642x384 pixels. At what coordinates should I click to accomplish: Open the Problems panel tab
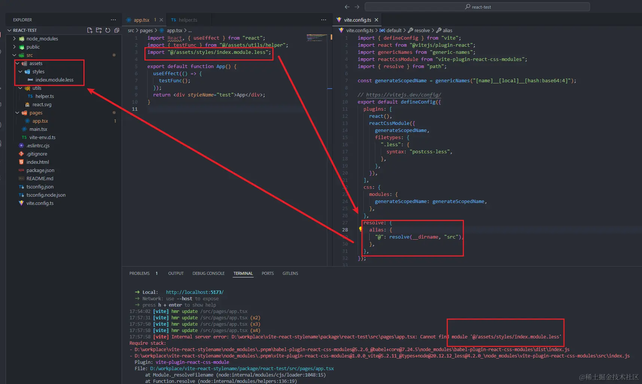tap(140, 273)
